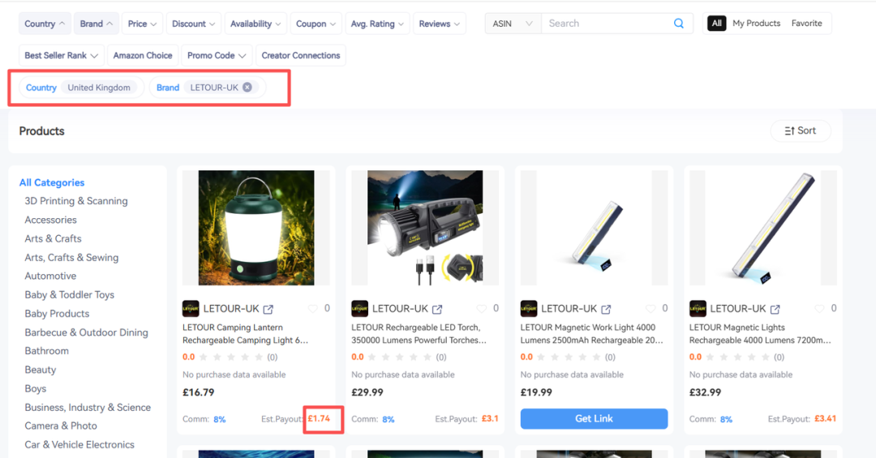The image size is (876, 458).
Task: Click the search magnifier icon
Action: pos(678,24)
